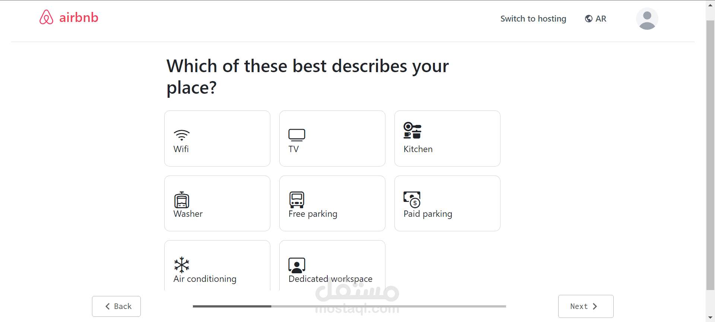Click the page scrollbar down arrow

click(710, 318)
